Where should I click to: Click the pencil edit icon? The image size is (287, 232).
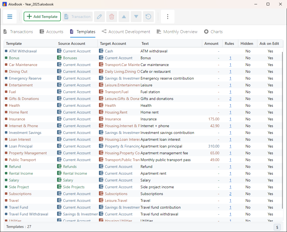[99, 17]
